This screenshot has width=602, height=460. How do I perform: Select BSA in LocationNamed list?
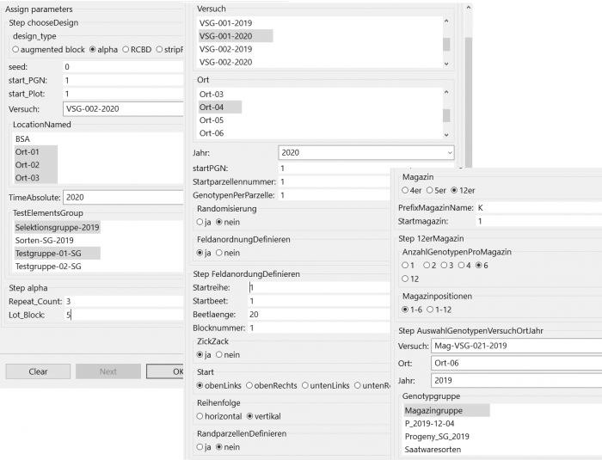(x=22, y=138)
